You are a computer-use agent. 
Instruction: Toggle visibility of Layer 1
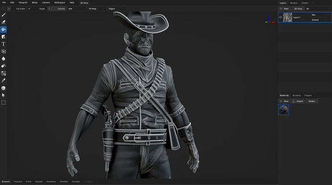(281, 17)
